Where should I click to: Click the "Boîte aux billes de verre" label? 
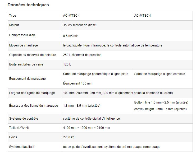pyautogui.click(x=26, y=64)
